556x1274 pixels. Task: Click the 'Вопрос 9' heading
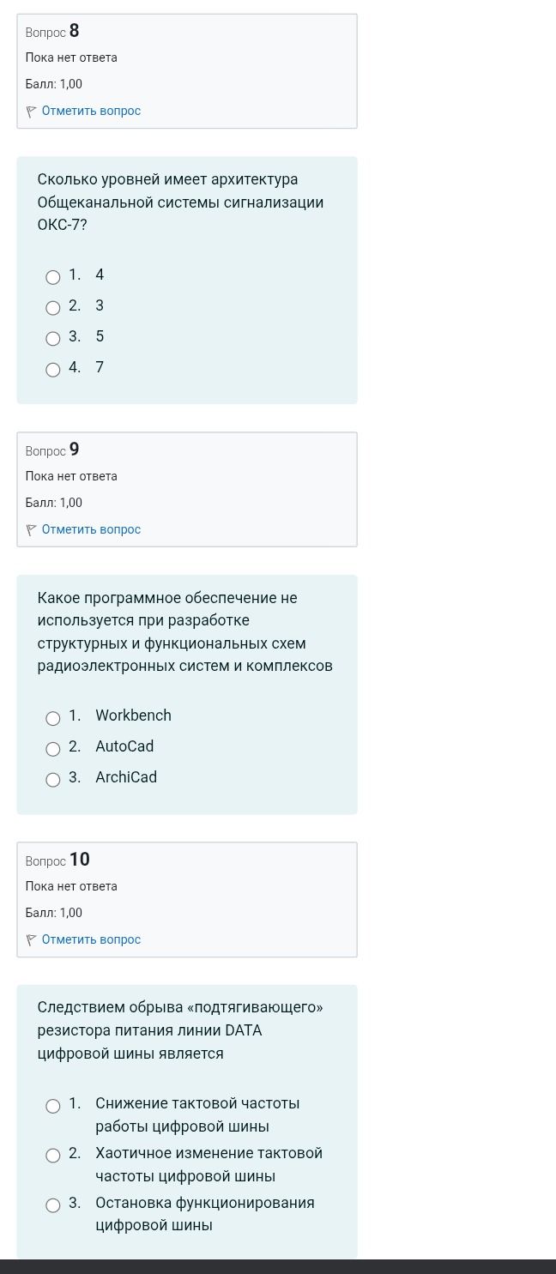coord(52,450)
